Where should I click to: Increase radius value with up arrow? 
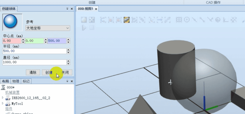tap(68, 50)
